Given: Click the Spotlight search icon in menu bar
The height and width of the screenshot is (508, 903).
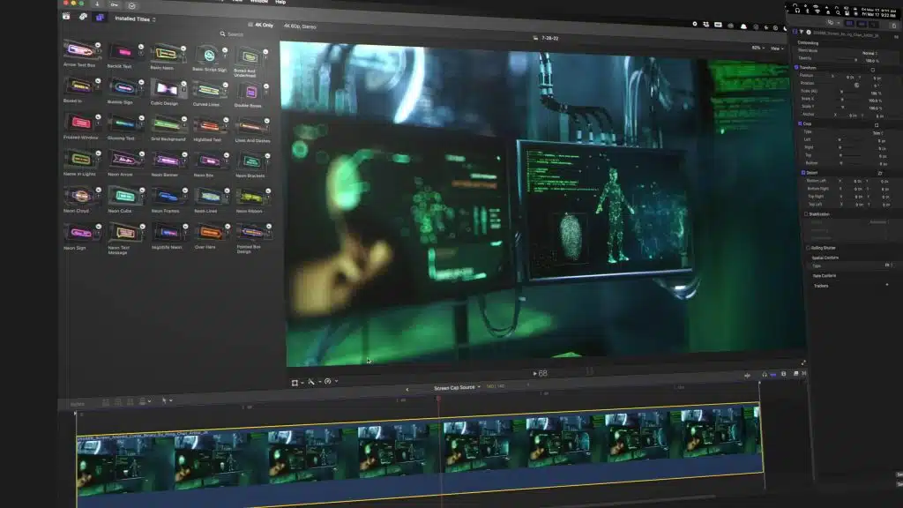Looking at the screenshot, I should (838, 12).
